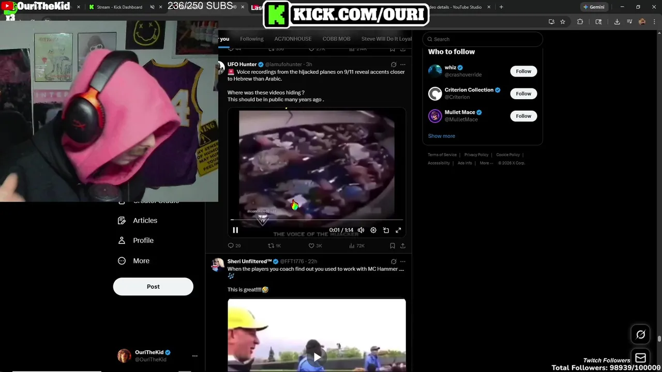Click the X Search input field

point(483,39)
